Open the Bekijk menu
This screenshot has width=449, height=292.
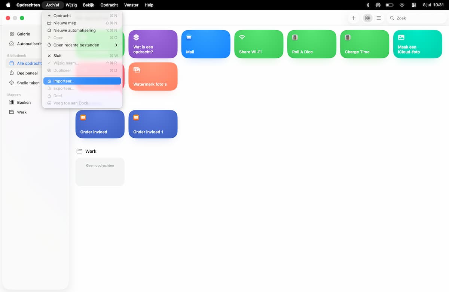pos(89,5)
